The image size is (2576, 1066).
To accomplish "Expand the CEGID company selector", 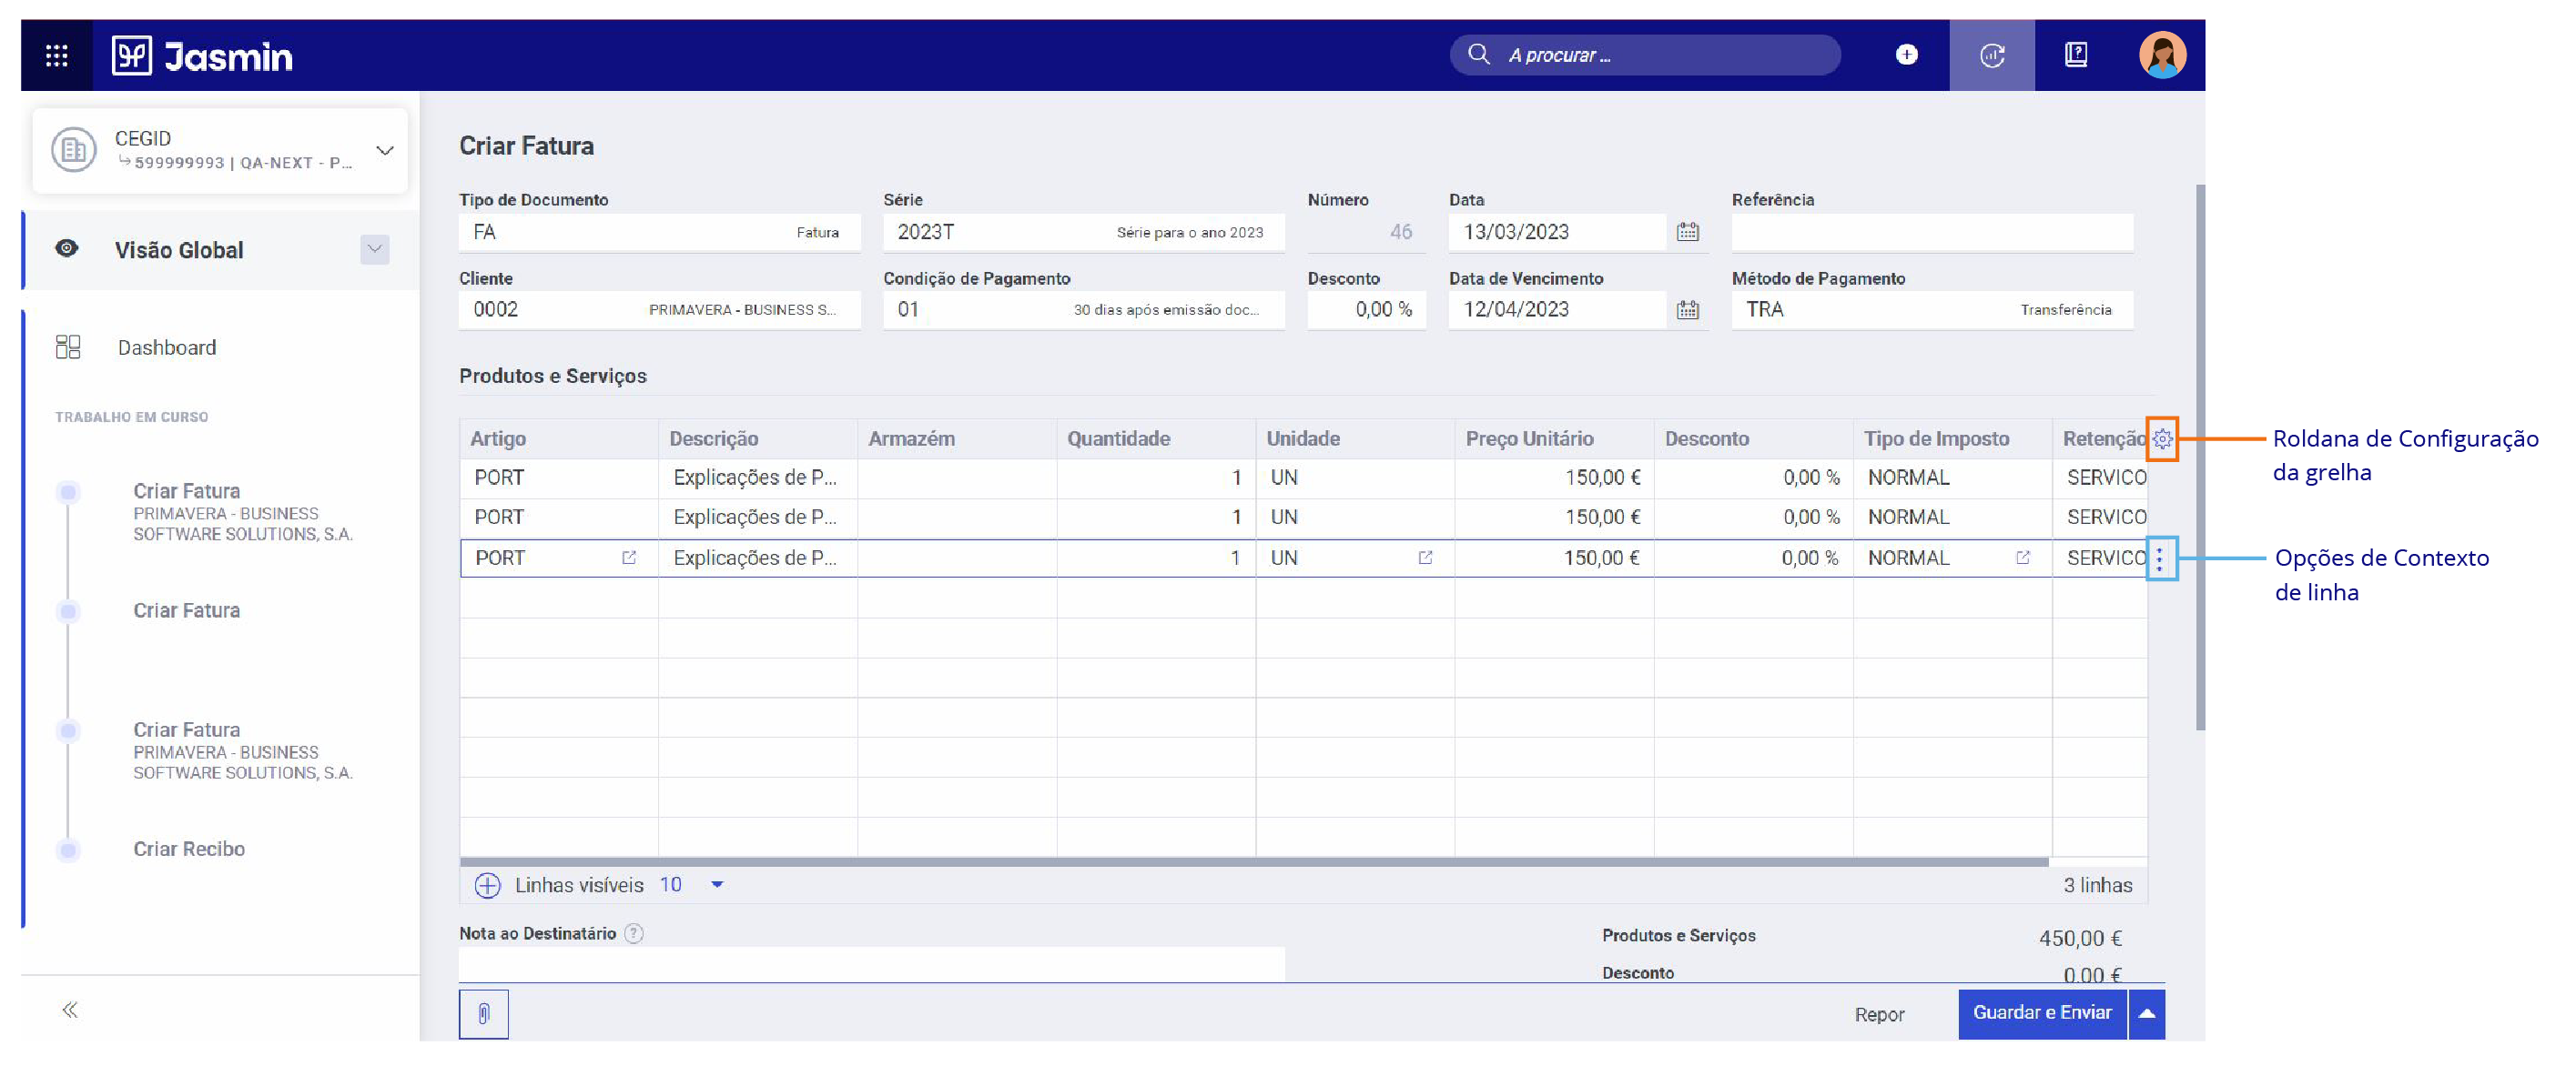I will click(x=385, y=150).
